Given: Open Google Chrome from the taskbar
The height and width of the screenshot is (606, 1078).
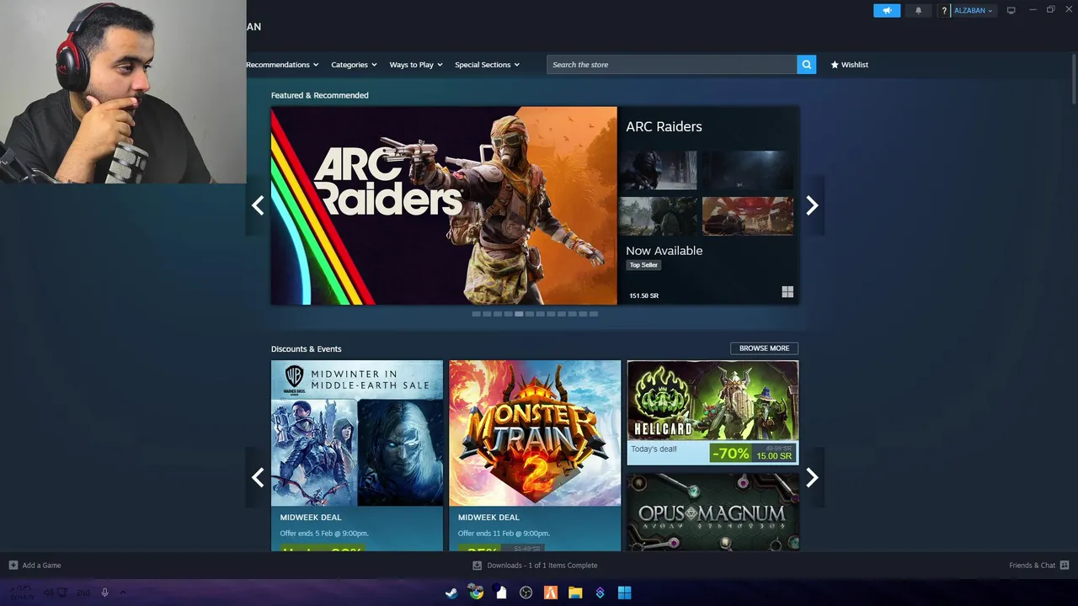Looking at the screenshot, I should pyautogui.click(x=477, y=593).
